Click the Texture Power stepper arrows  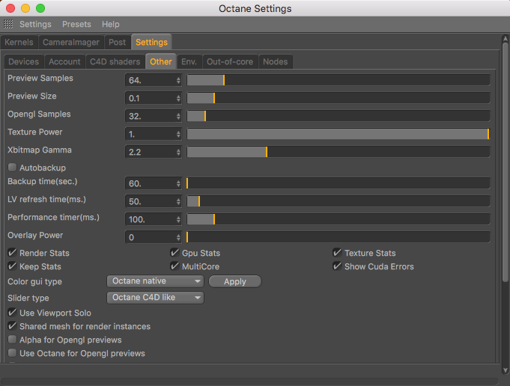pos(178,134)
